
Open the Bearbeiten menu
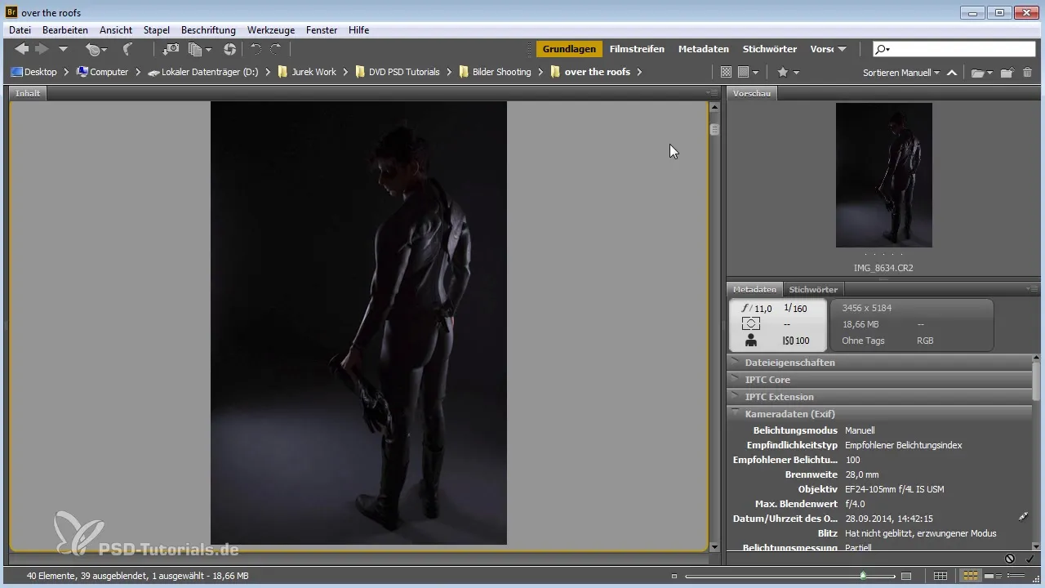(65, 30)
